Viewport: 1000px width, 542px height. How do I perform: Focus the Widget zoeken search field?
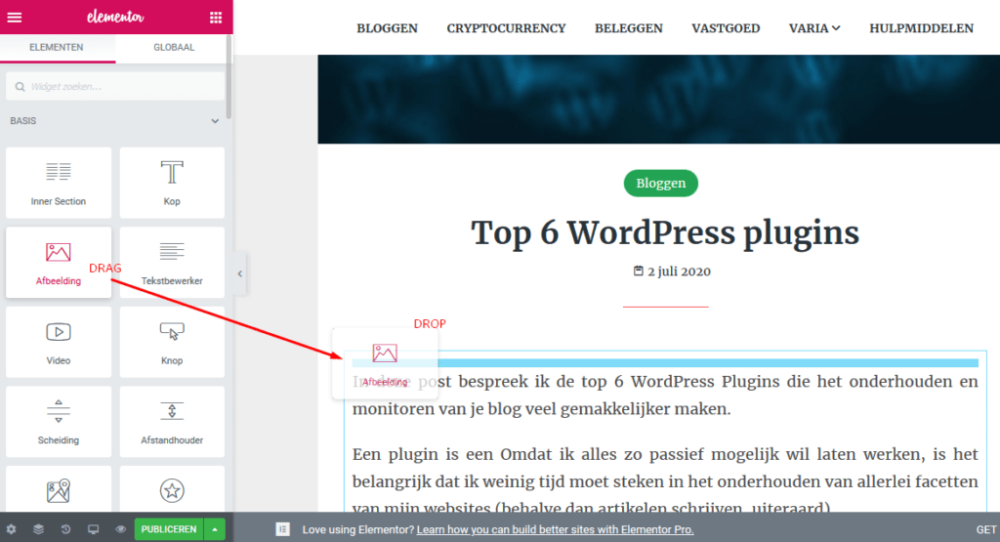coord(115,87)
